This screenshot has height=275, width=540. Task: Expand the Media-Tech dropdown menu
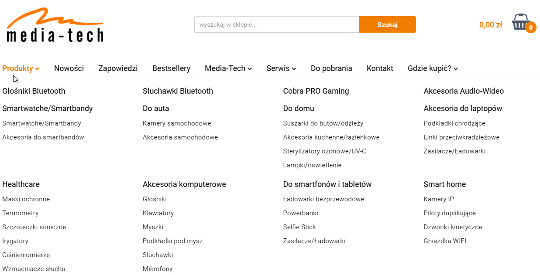228,68
